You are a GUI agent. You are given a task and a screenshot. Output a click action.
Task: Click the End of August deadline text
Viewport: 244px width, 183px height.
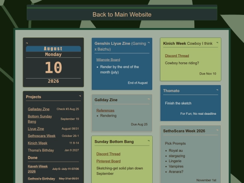pyautogui.click(x=138, y=83)
